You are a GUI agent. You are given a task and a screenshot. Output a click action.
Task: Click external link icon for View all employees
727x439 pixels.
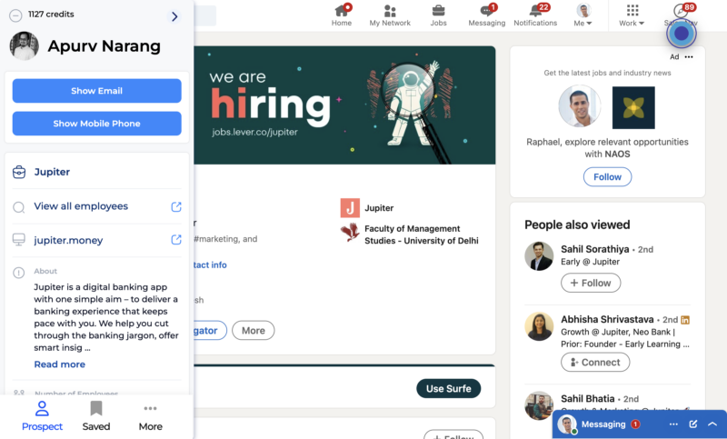click(x=176, y=206)
